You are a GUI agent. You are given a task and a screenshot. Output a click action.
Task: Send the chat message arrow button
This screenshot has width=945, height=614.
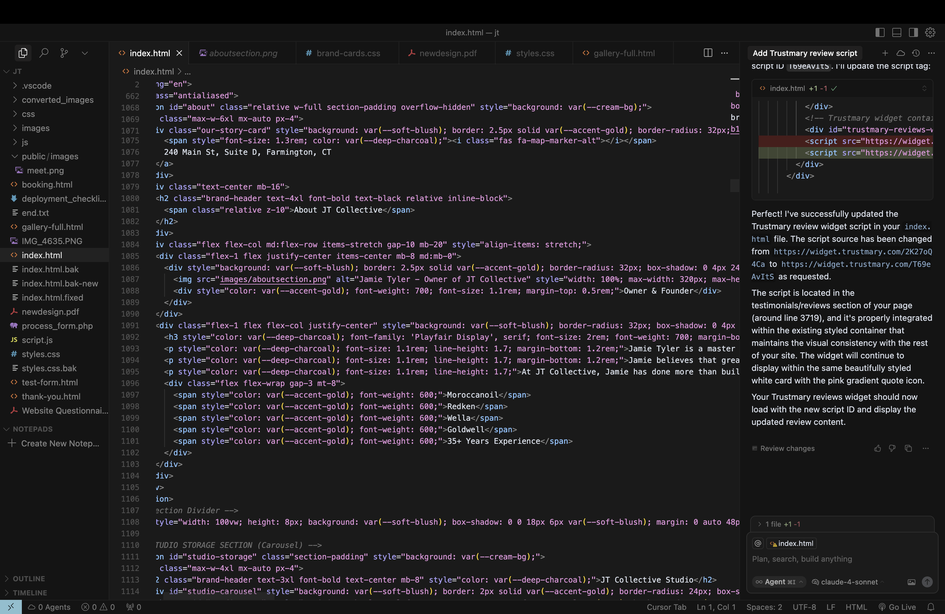coord(927,582)
